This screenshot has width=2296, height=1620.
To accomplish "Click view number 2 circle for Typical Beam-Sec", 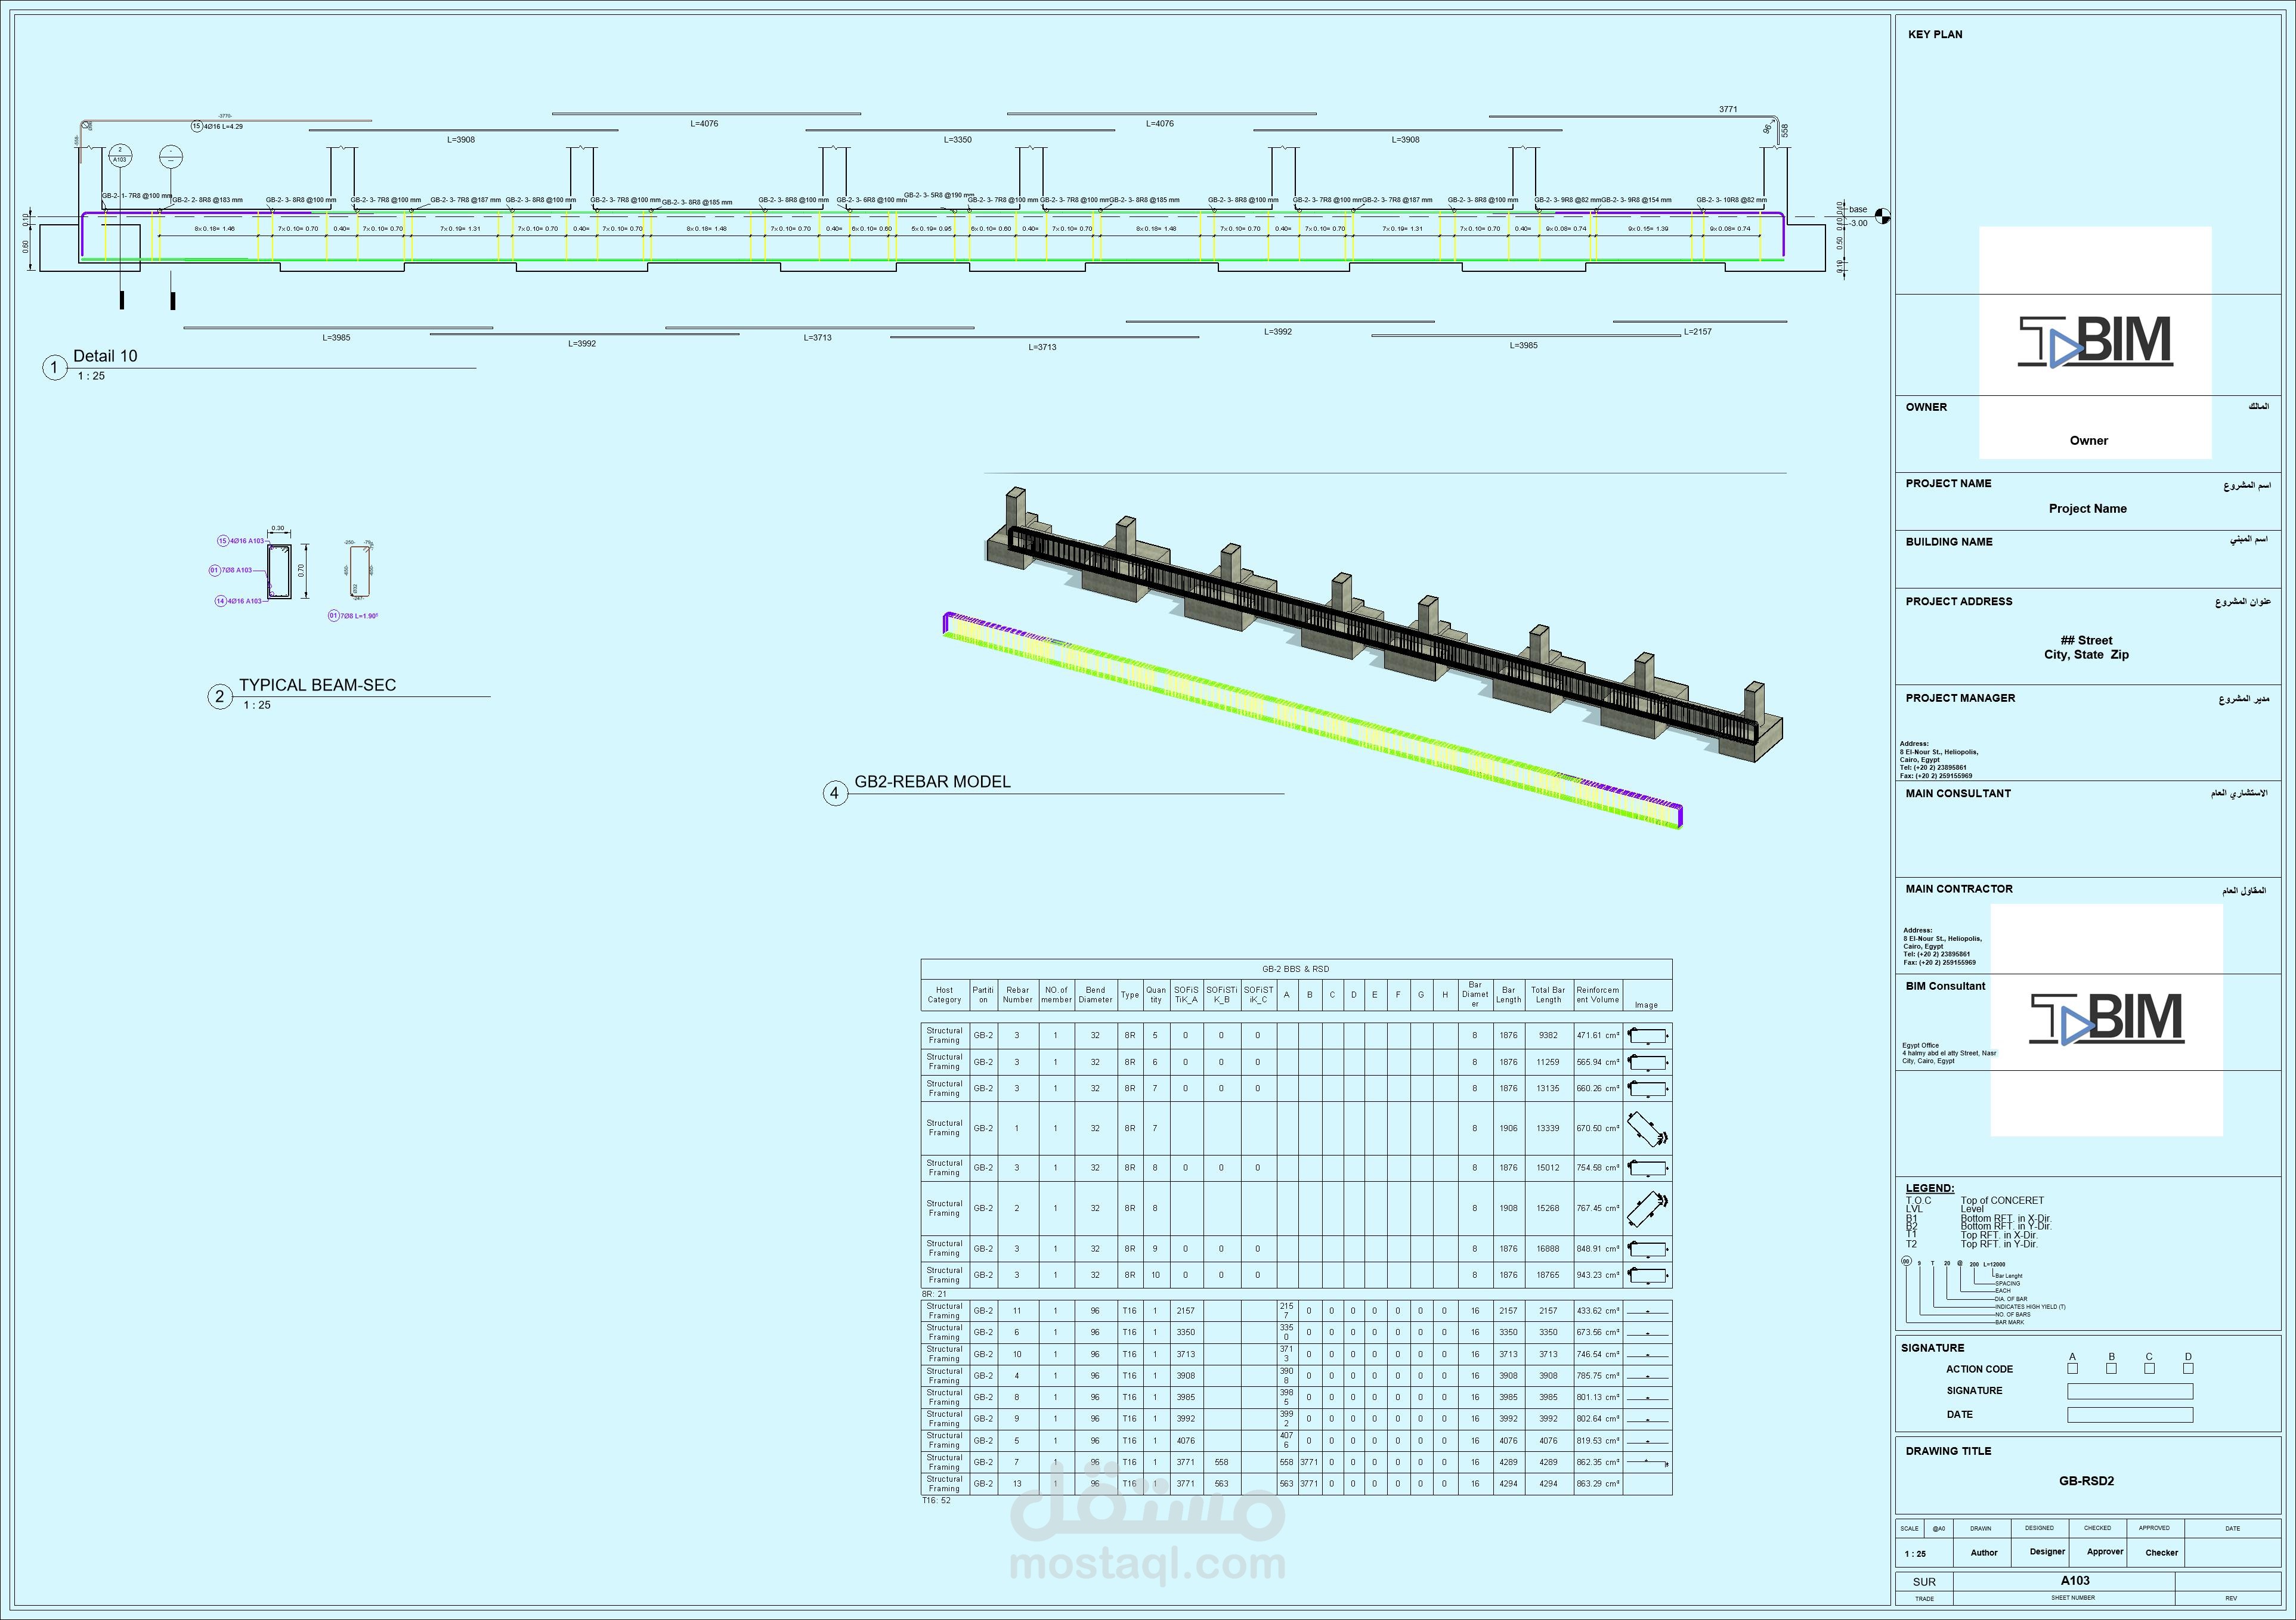I will [220, 697].
